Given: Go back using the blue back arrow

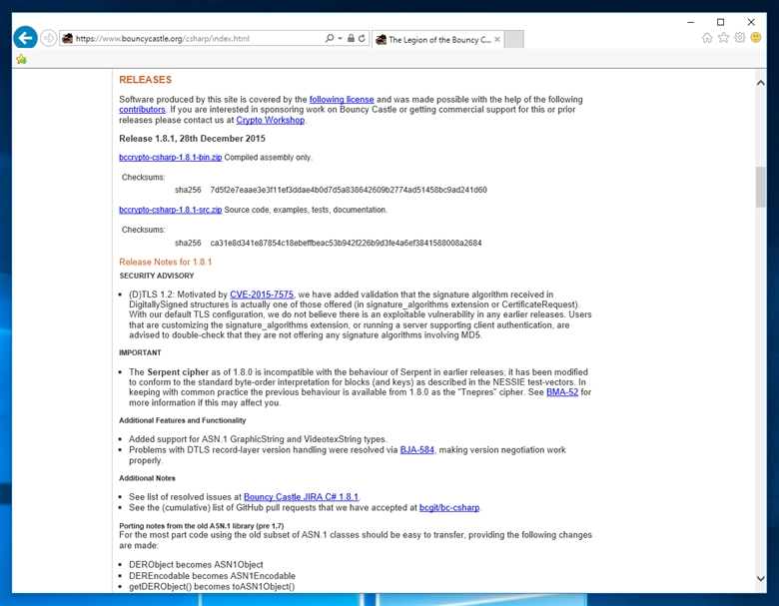Looking at the screenshot, I should click(25, 38).
